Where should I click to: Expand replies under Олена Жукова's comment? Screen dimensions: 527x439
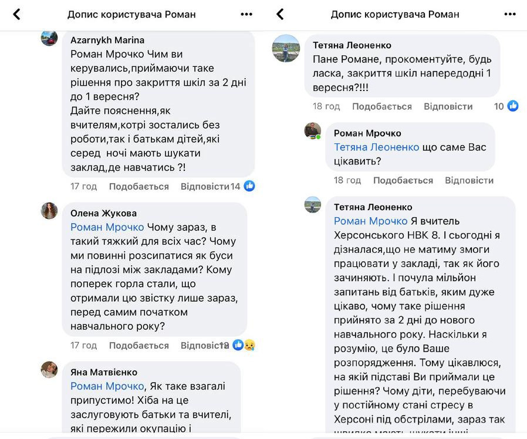(x=204, y=346)
